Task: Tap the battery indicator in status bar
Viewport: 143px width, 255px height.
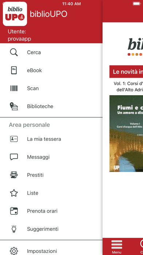Action: pos(137,4)
